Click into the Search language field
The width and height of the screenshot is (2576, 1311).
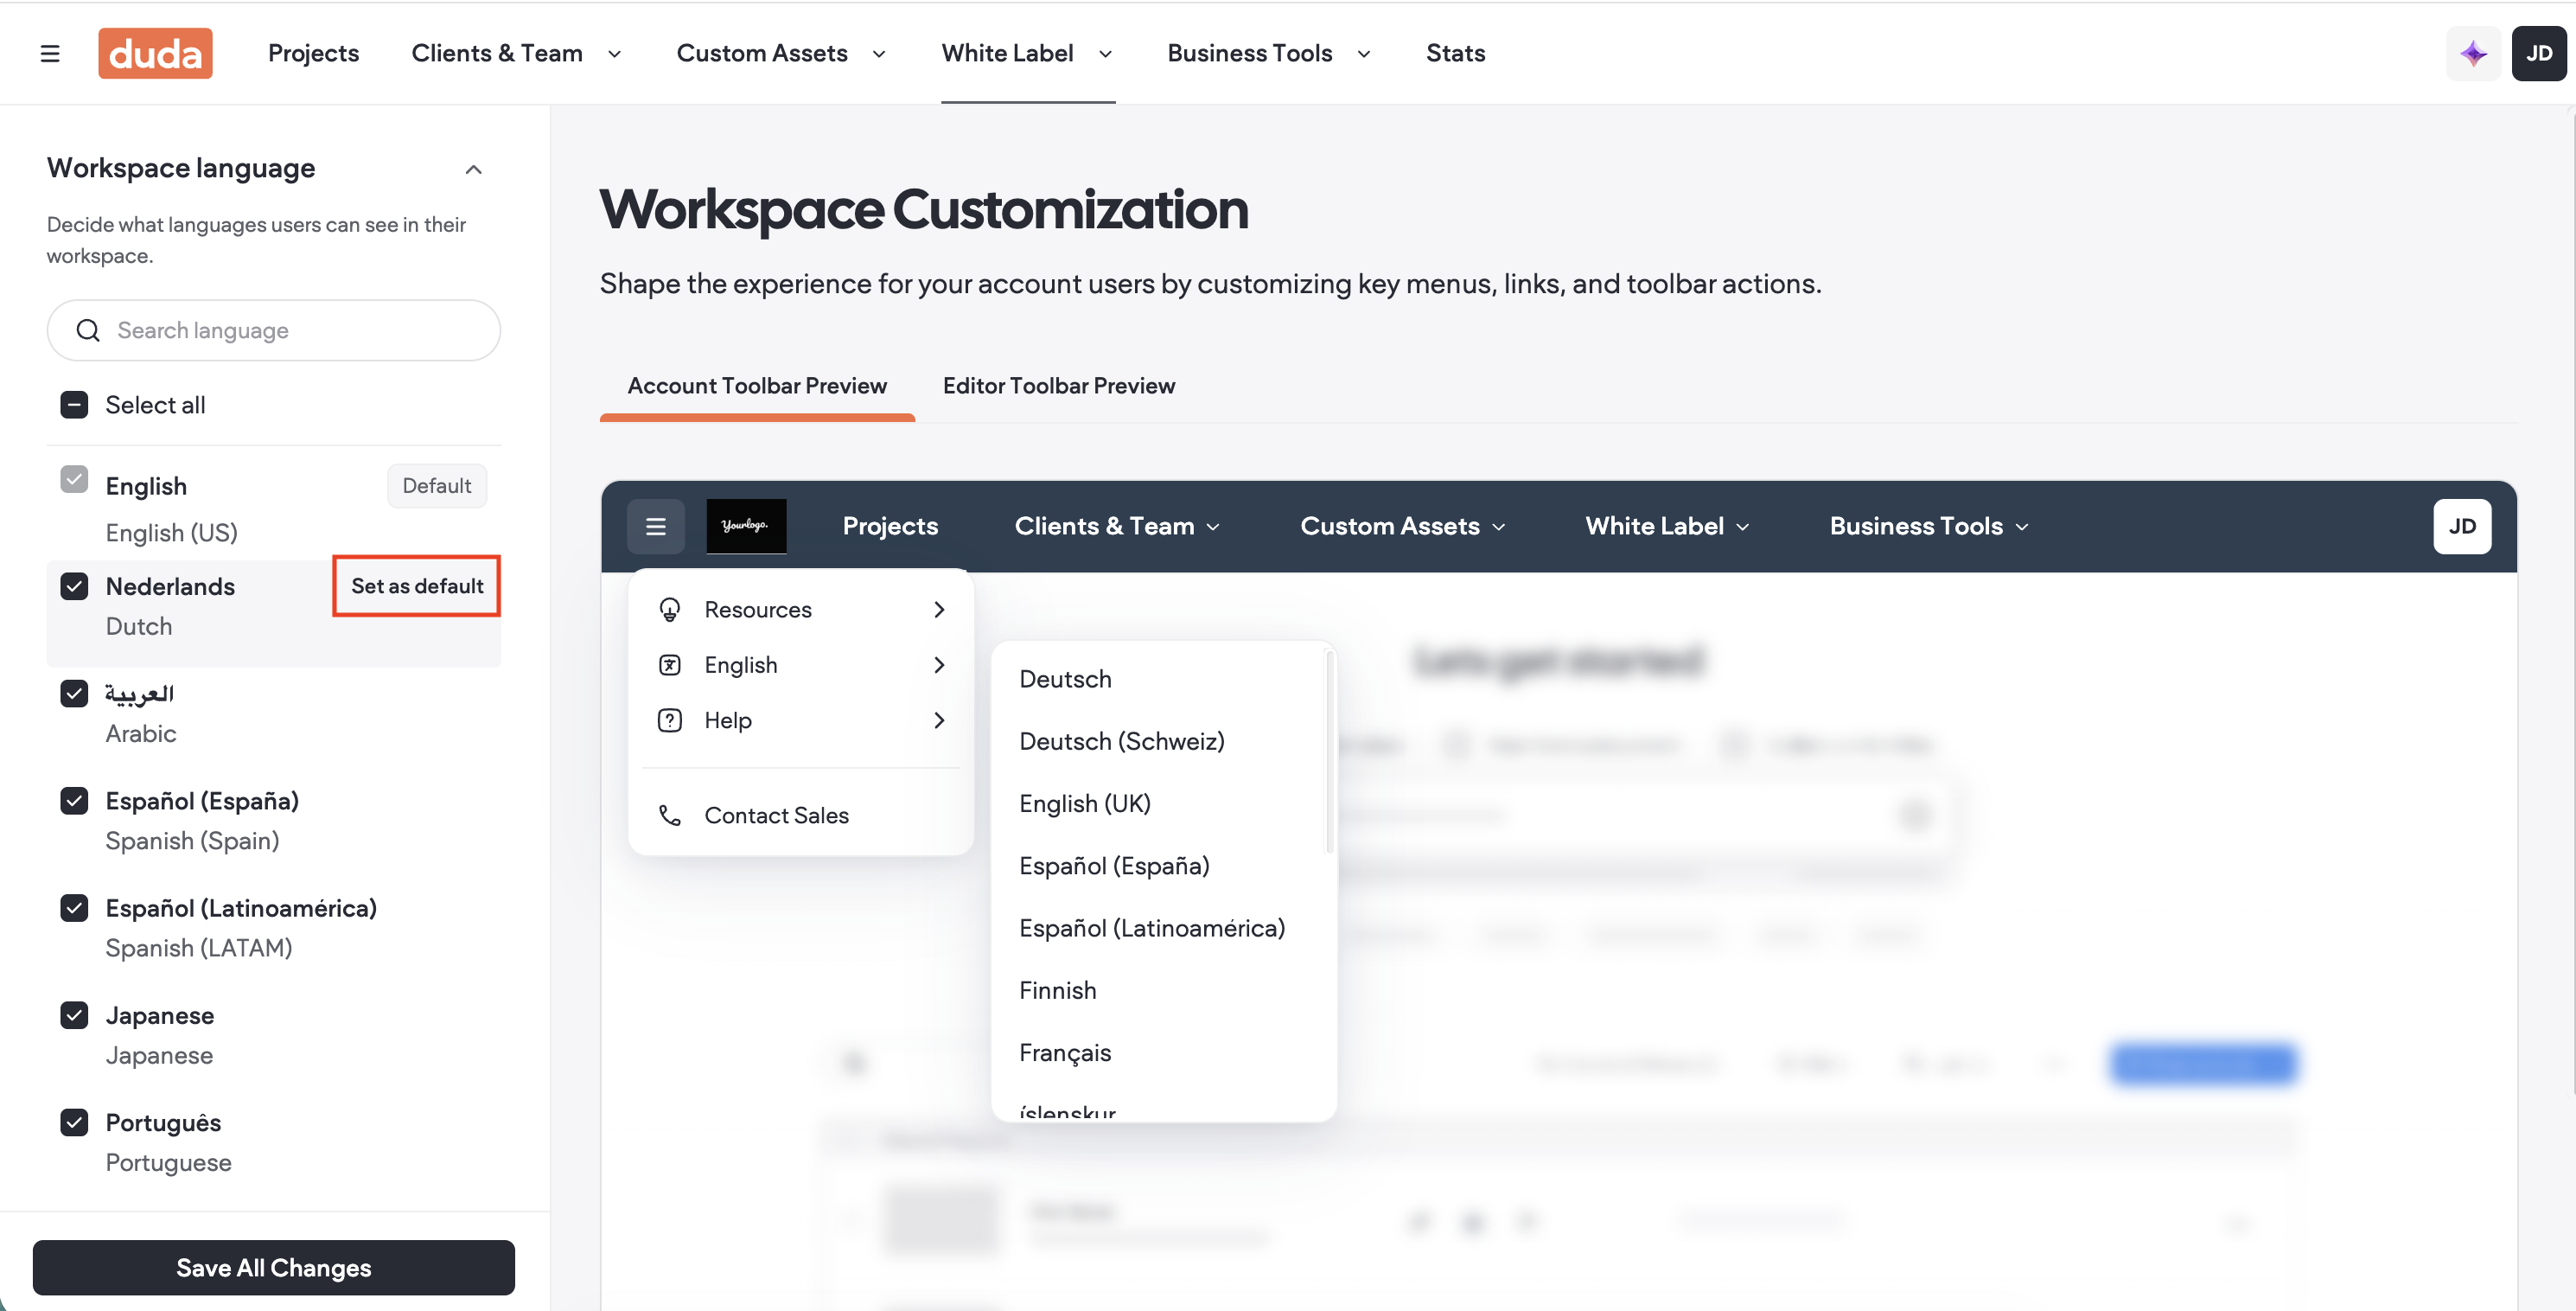click(x=273, y=330)
